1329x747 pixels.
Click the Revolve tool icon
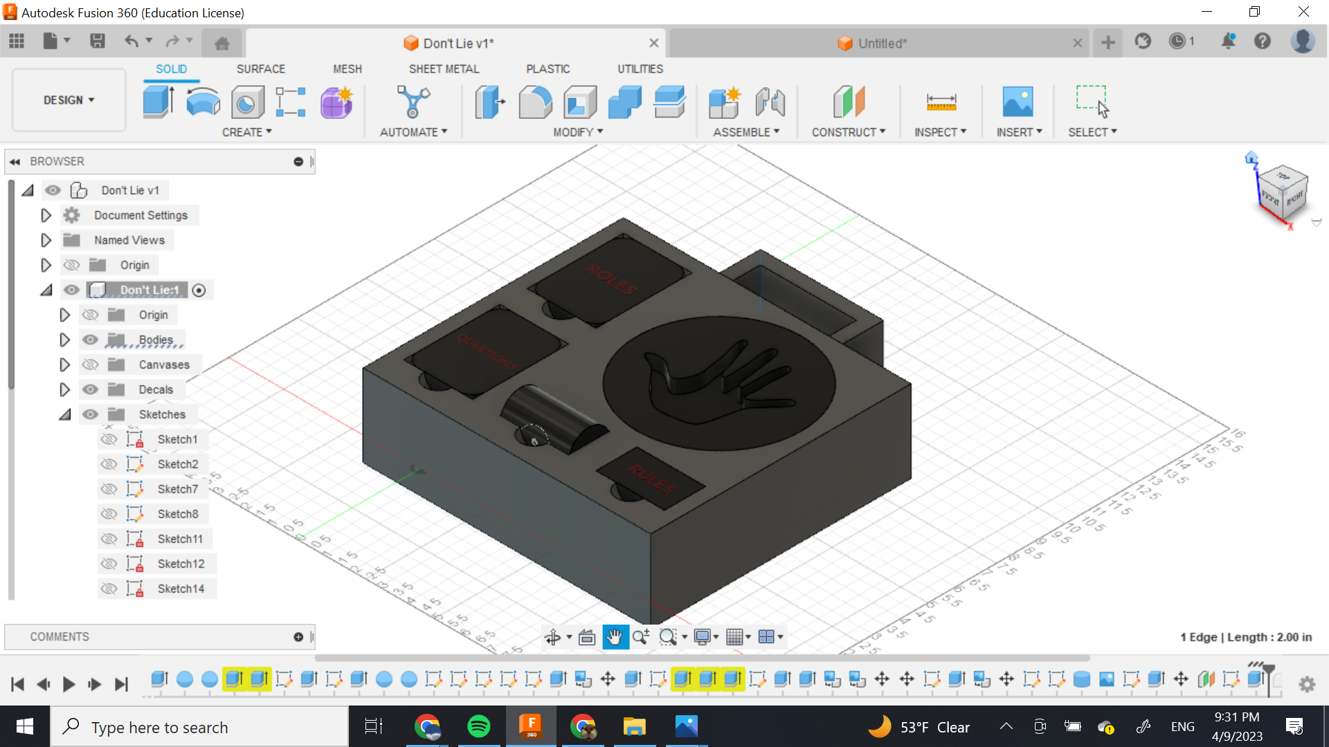click(x=203, y=102)
